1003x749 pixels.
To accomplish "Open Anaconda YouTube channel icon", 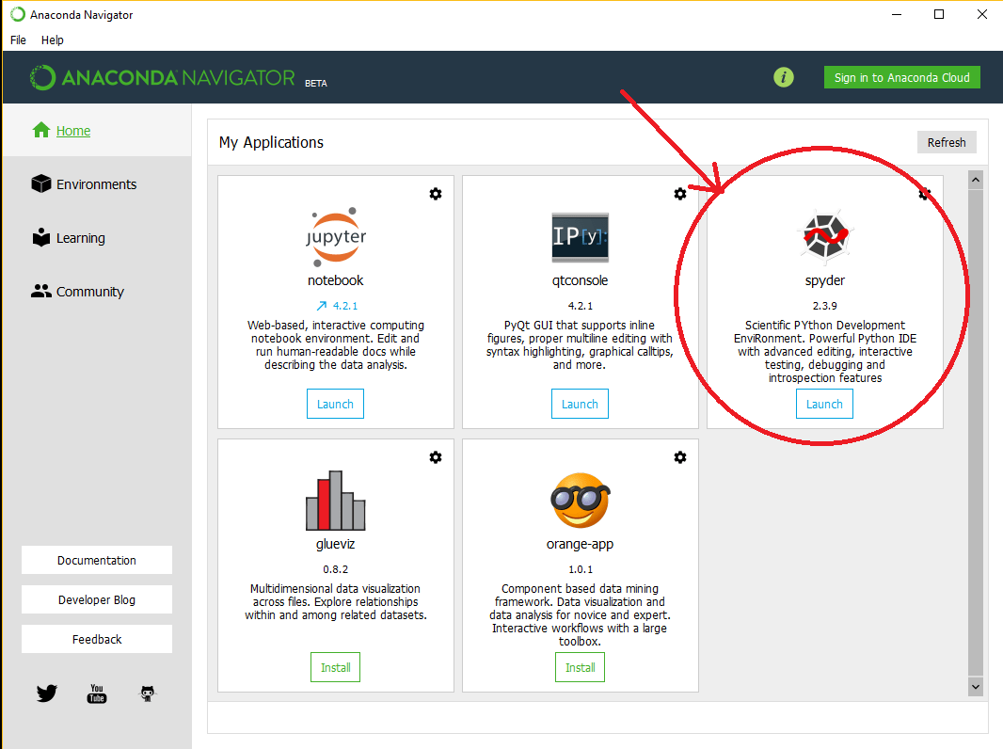I will (x=97, y=693).
